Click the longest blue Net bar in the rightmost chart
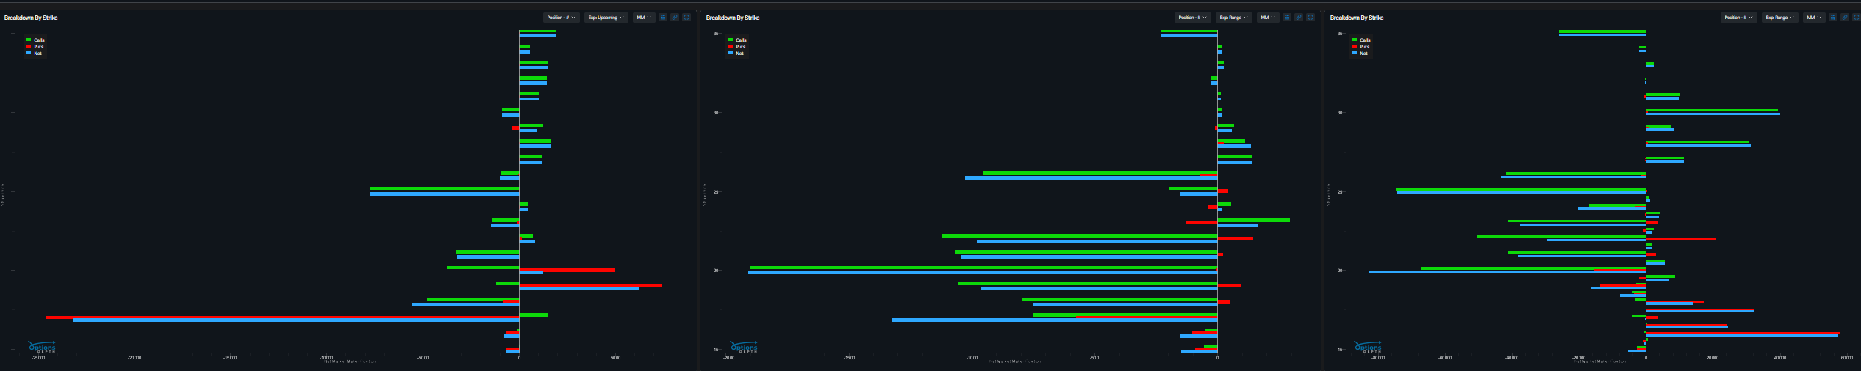Screen dimensions: 1861x371 point(1507,272)
